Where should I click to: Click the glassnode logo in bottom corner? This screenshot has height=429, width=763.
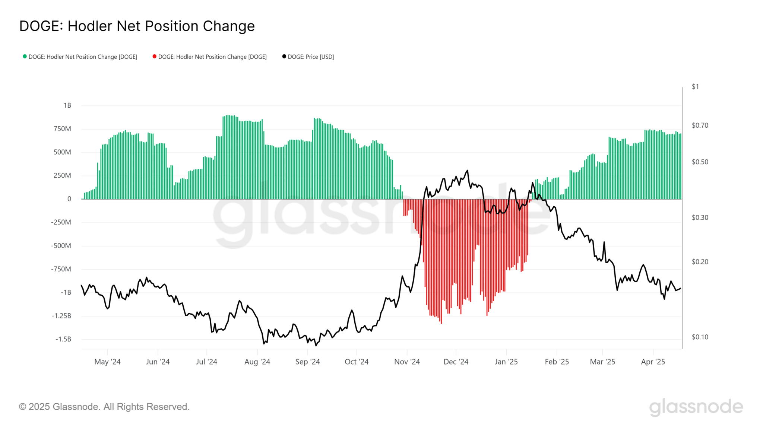[x=696, y=407]
